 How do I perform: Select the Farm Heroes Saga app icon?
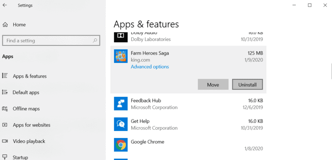coord(121,56)
